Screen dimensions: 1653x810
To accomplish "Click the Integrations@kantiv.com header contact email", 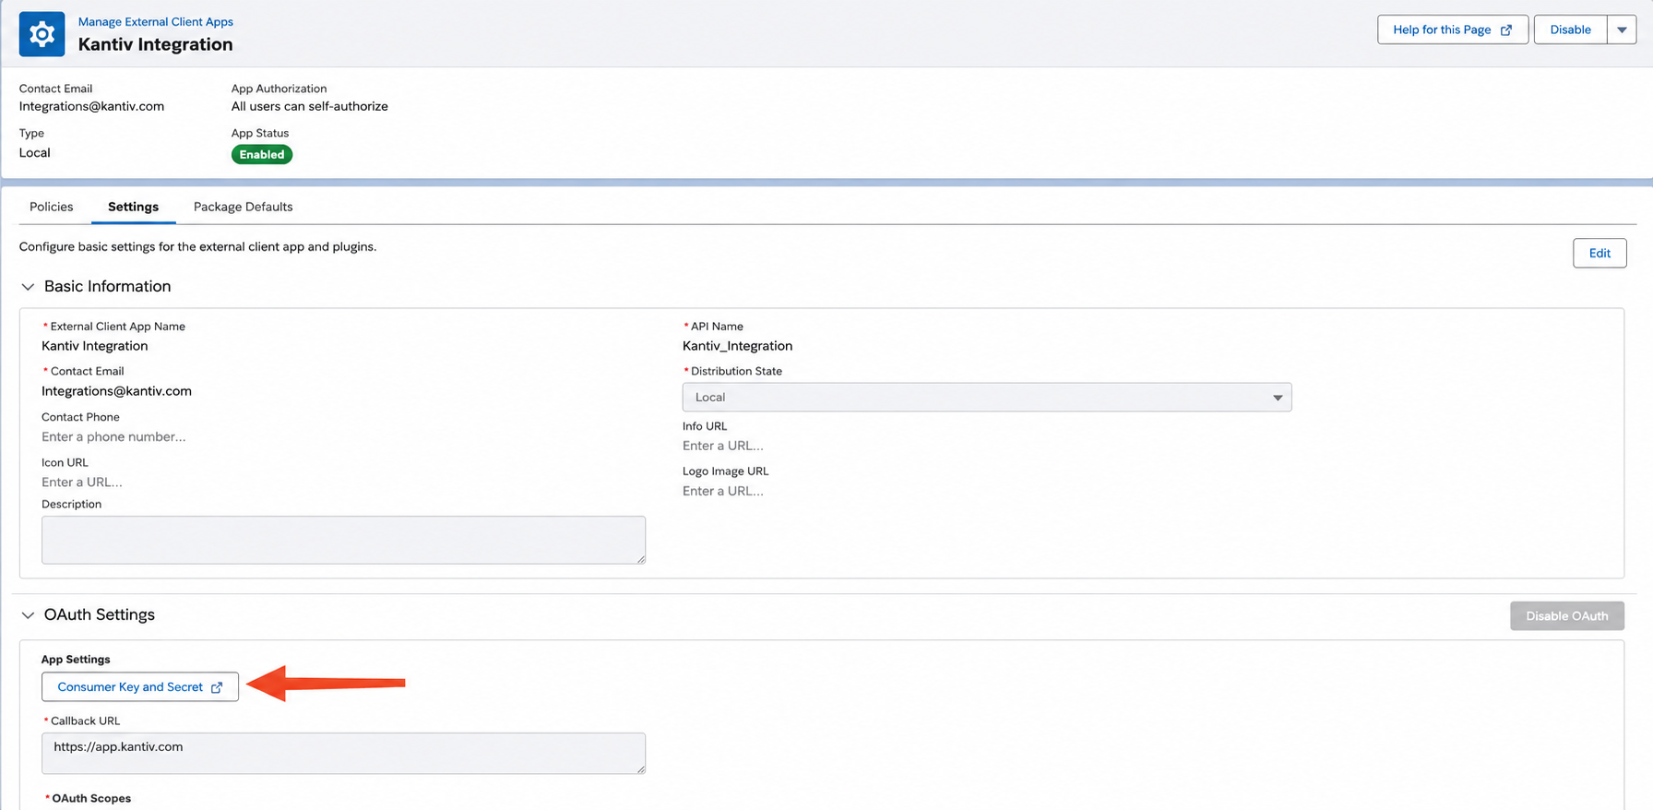I will [91, 106].
